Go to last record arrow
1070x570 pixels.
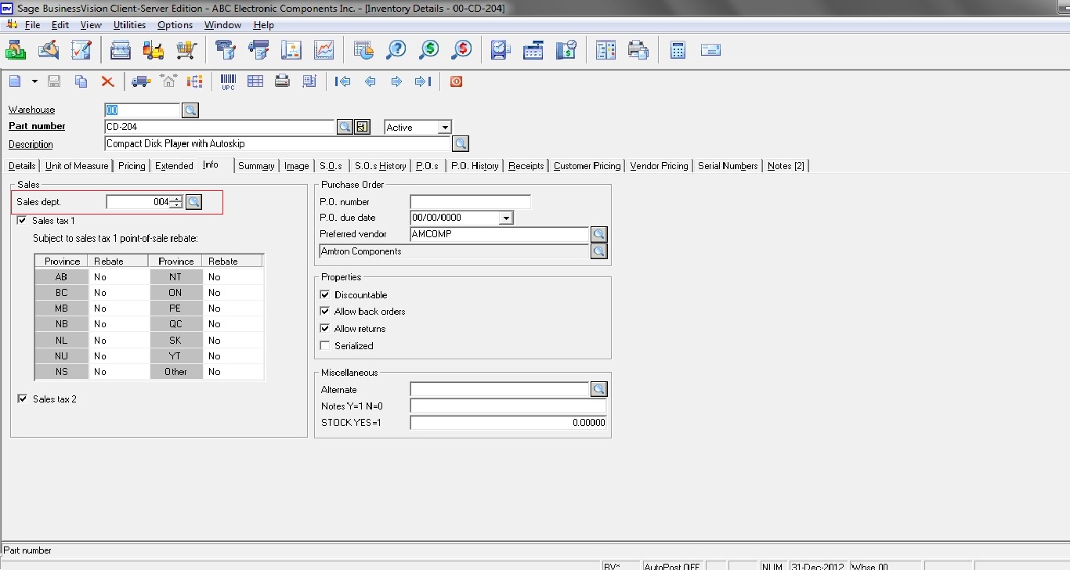(423, 81)
